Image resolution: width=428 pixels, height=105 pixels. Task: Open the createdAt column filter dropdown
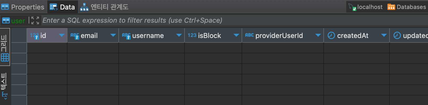384,35
